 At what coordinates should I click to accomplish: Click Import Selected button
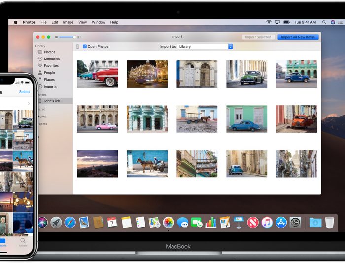tap(258, 37)
